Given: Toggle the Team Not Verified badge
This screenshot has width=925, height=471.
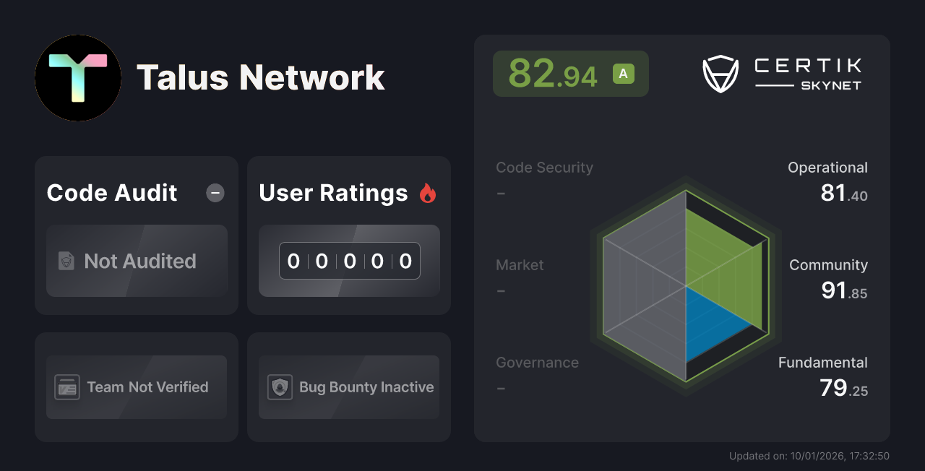Looking at the screenshot, I should click(136, 386).
